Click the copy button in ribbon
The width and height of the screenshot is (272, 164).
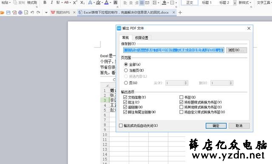coord(20,3)
